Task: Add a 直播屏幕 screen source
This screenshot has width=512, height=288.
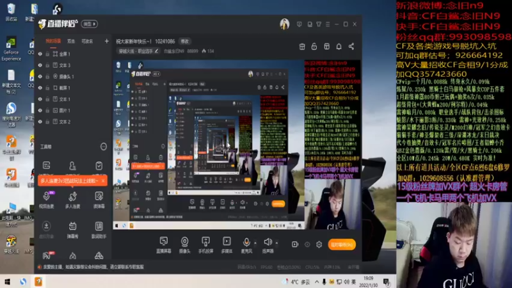Action: click(x=164, y=245)
